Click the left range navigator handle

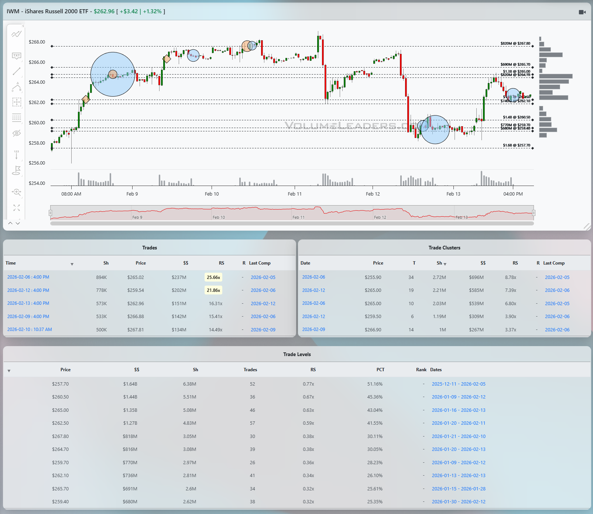(50, 213)
